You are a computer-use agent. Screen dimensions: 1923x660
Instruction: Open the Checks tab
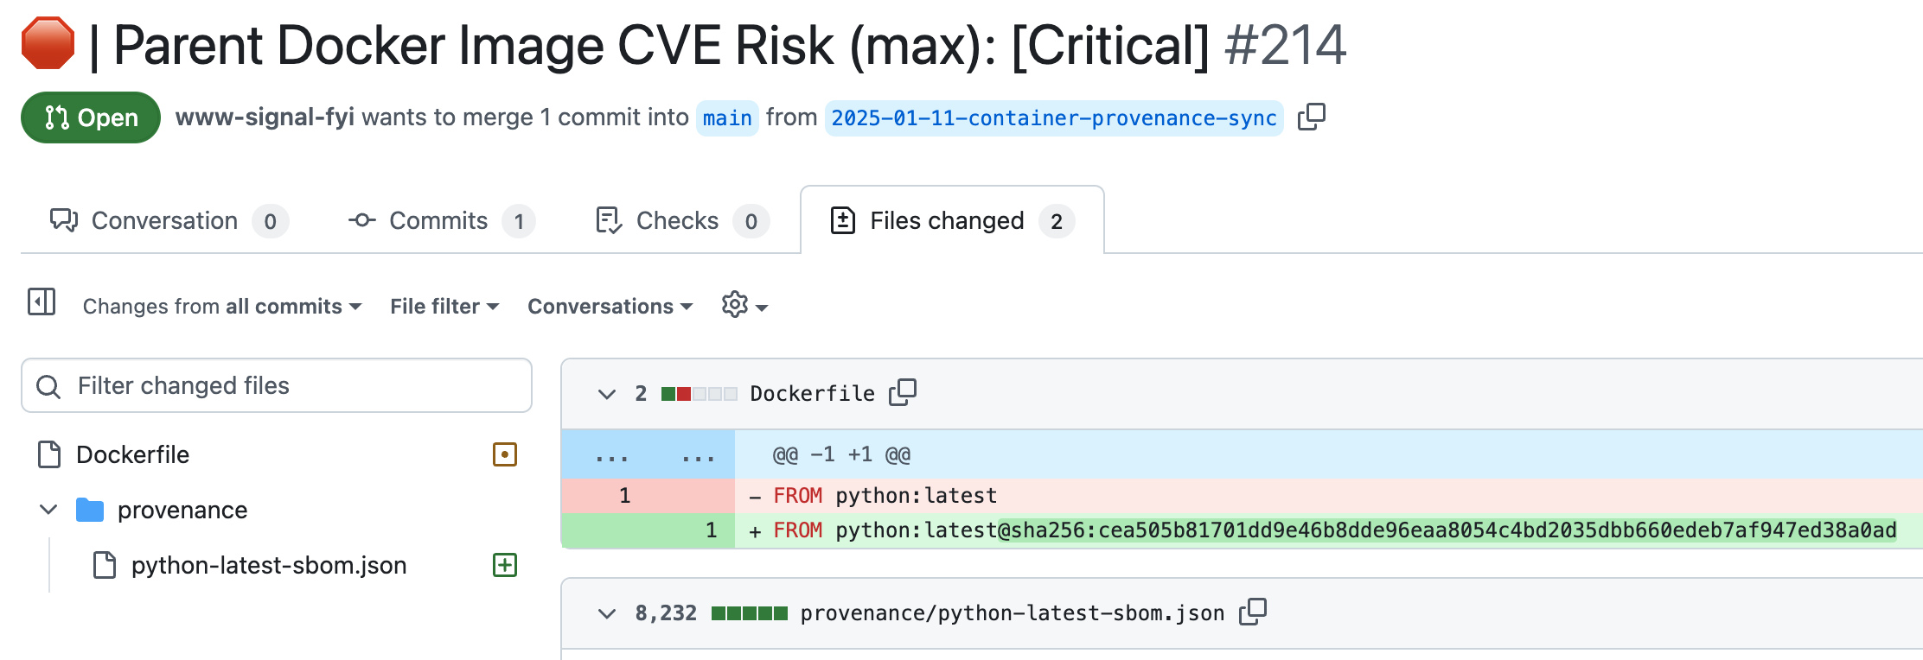682,221
